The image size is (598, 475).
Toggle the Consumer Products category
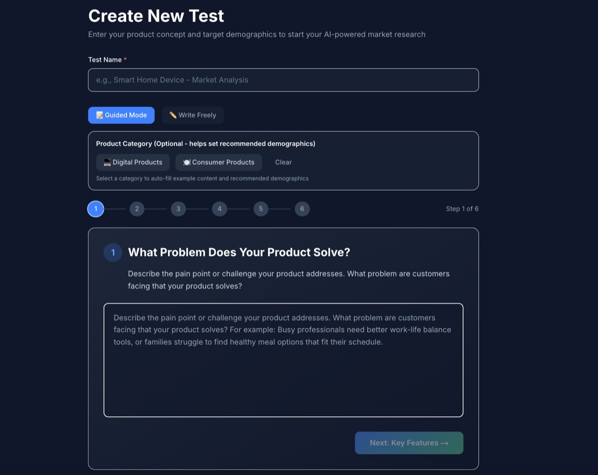tap(218, 162)
